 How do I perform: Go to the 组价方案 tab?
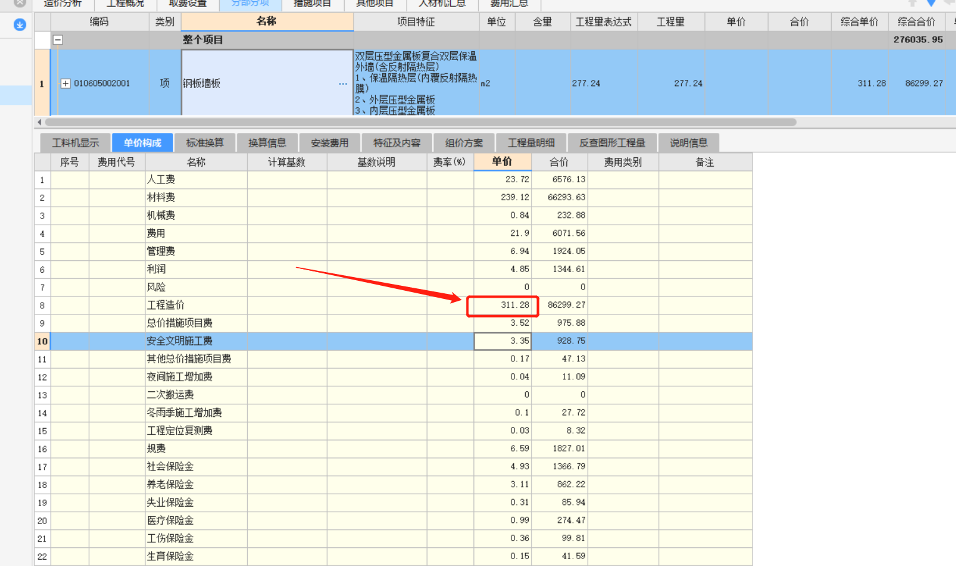coord(464,143)
